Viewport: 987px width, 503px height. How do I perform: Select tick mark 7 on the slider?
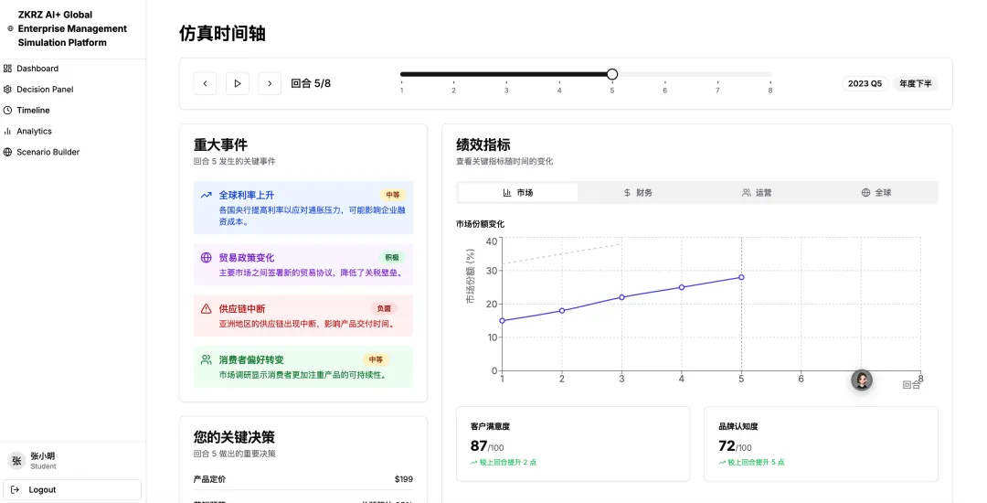[x=717, y=90]
